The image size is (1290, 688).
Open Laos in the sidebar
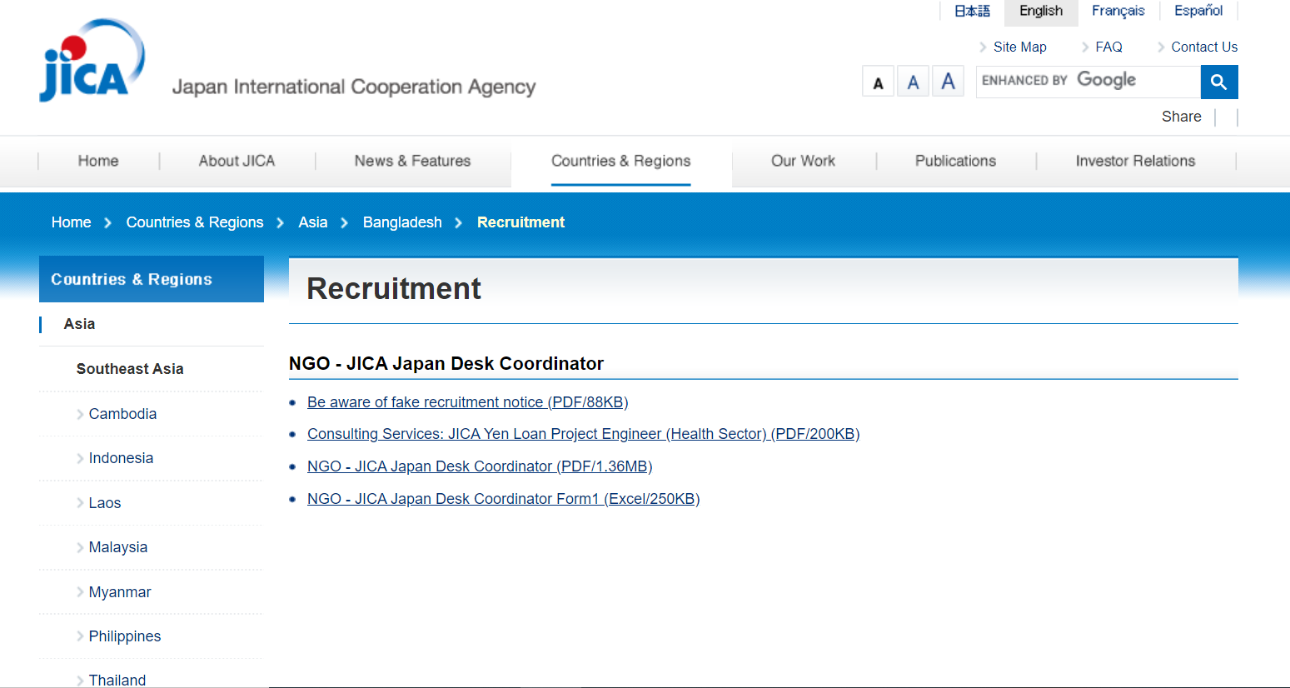105,503
